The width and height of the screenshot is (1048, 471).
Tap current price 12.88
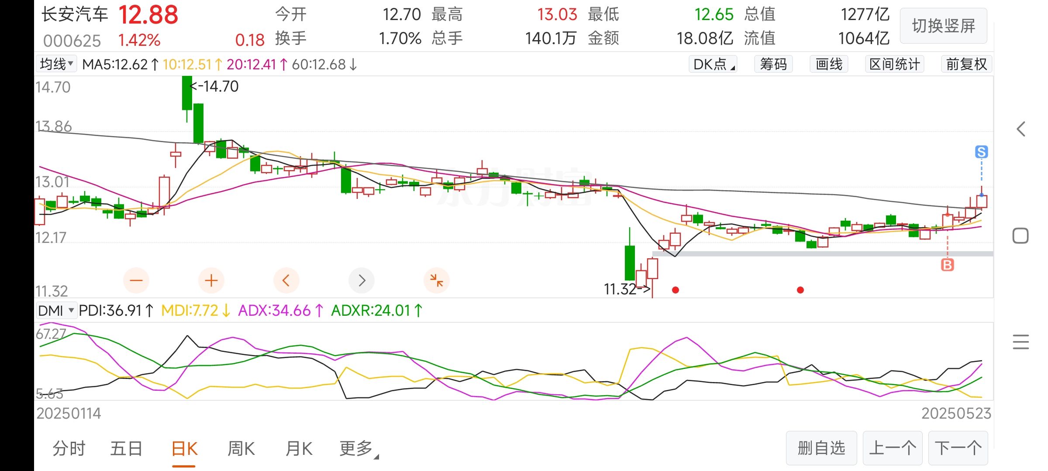pos(148,15)
